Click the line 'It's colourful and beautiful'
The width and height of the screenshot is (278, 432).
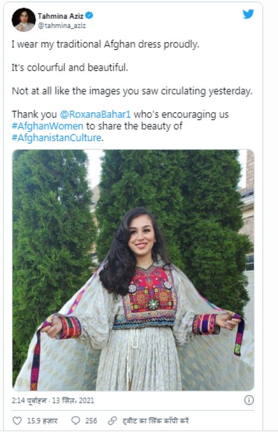pyautogui.click(x=70, y=67)
